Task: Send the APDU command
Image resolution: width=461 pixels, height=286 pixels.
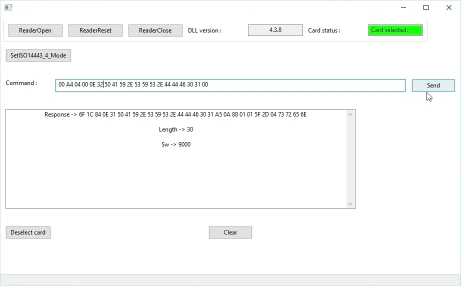Action: click(433, 85)
